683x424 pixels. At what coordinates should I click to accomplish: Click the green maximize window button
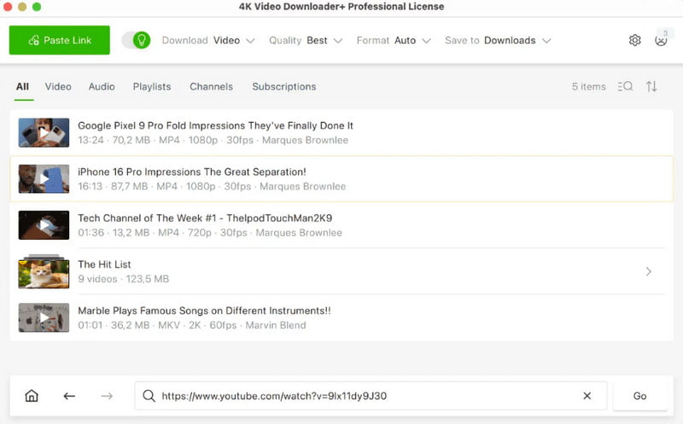37,7
